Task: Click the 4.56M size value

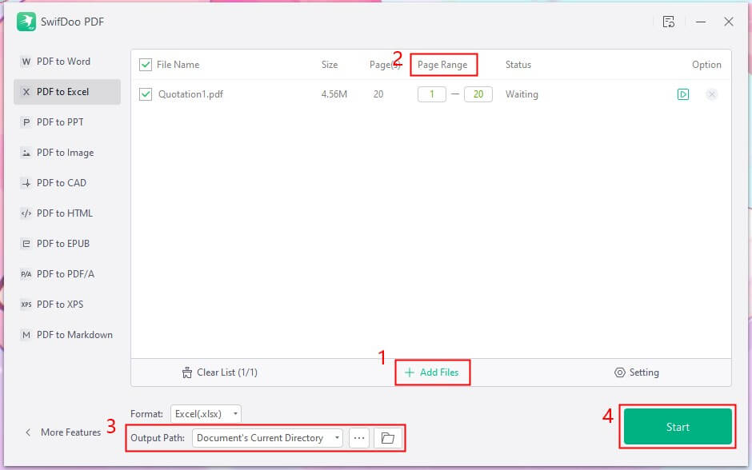Action: 334,94
